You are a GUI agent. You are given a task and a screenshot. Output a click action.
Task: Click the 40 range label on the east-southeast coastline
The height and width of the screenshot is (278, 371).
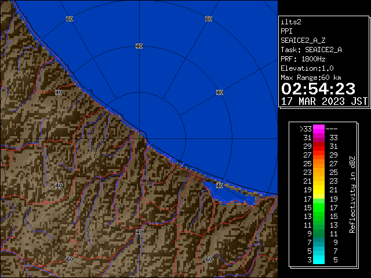[x=220, y=185]
